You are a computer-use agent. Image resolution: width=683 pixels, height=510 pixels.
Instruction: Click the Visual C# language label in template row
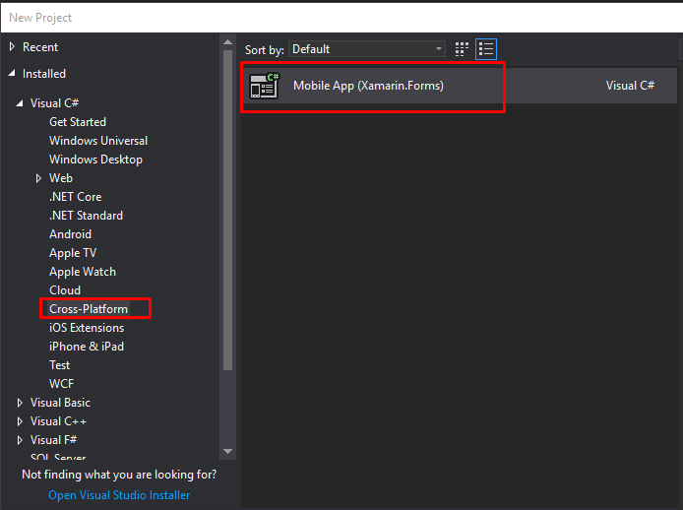630,86
